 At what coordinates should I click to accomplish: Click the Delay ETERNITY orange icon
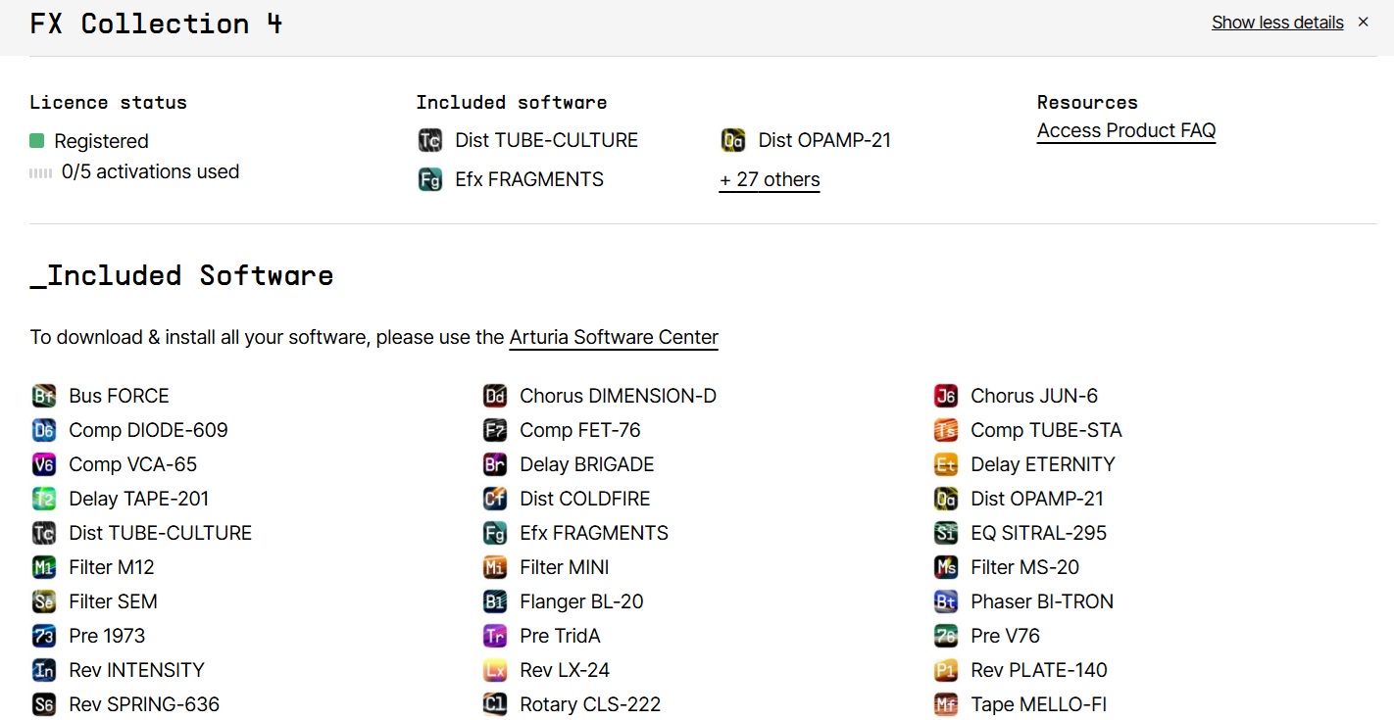pos(946,465)
